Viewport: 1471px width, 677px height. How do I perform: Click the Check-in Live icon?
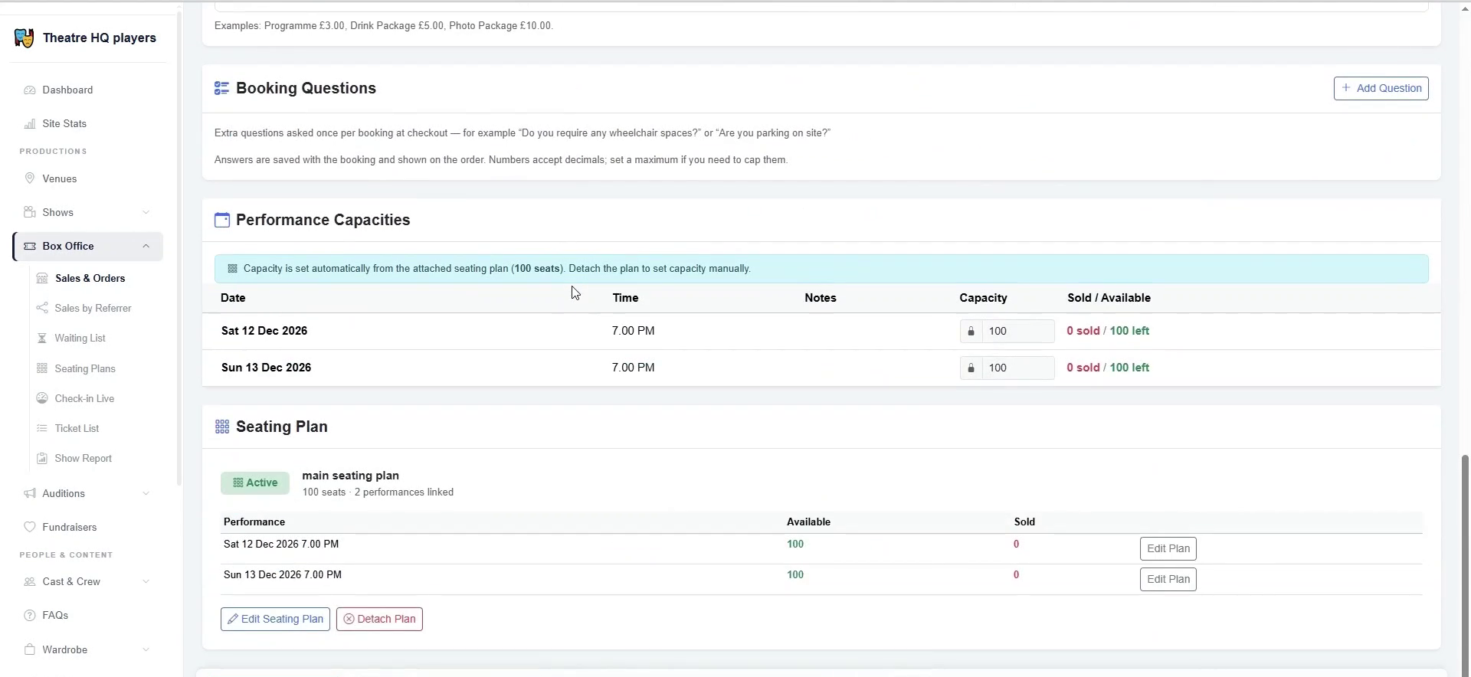[42, 398]
